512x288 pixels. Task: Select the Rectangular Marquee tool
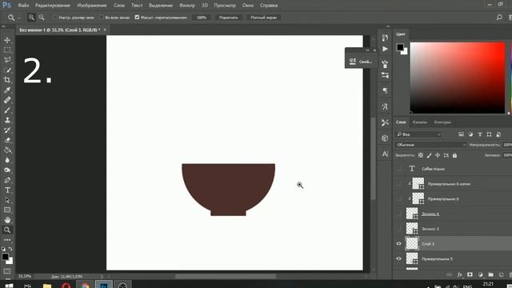[7, 50]
